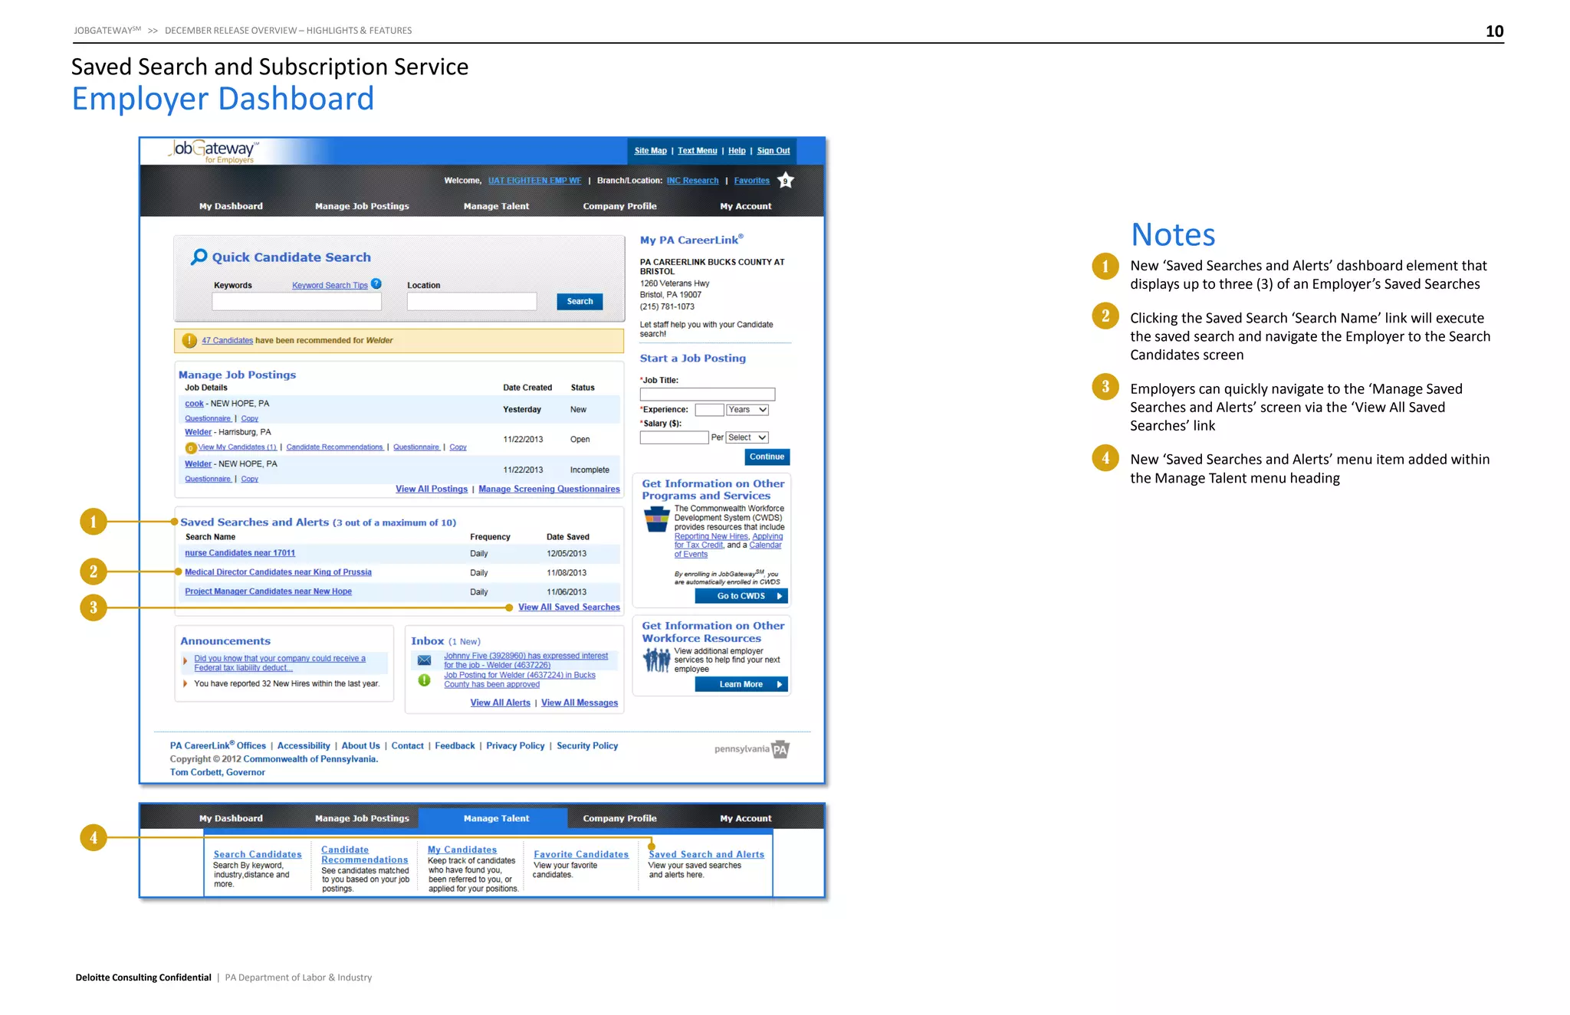The height and width of the screenshot is (1015, 1570).
Task: Click the Job Title input field
Action: coord(708,395)
